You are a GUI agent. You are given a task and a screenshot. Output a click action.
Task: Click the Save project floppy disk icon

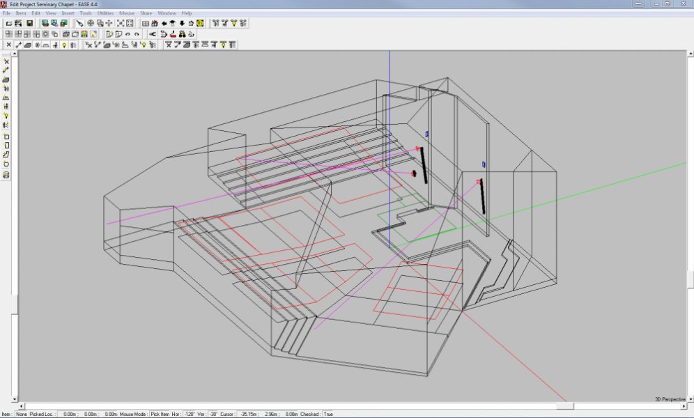click(x=30, y=23)
